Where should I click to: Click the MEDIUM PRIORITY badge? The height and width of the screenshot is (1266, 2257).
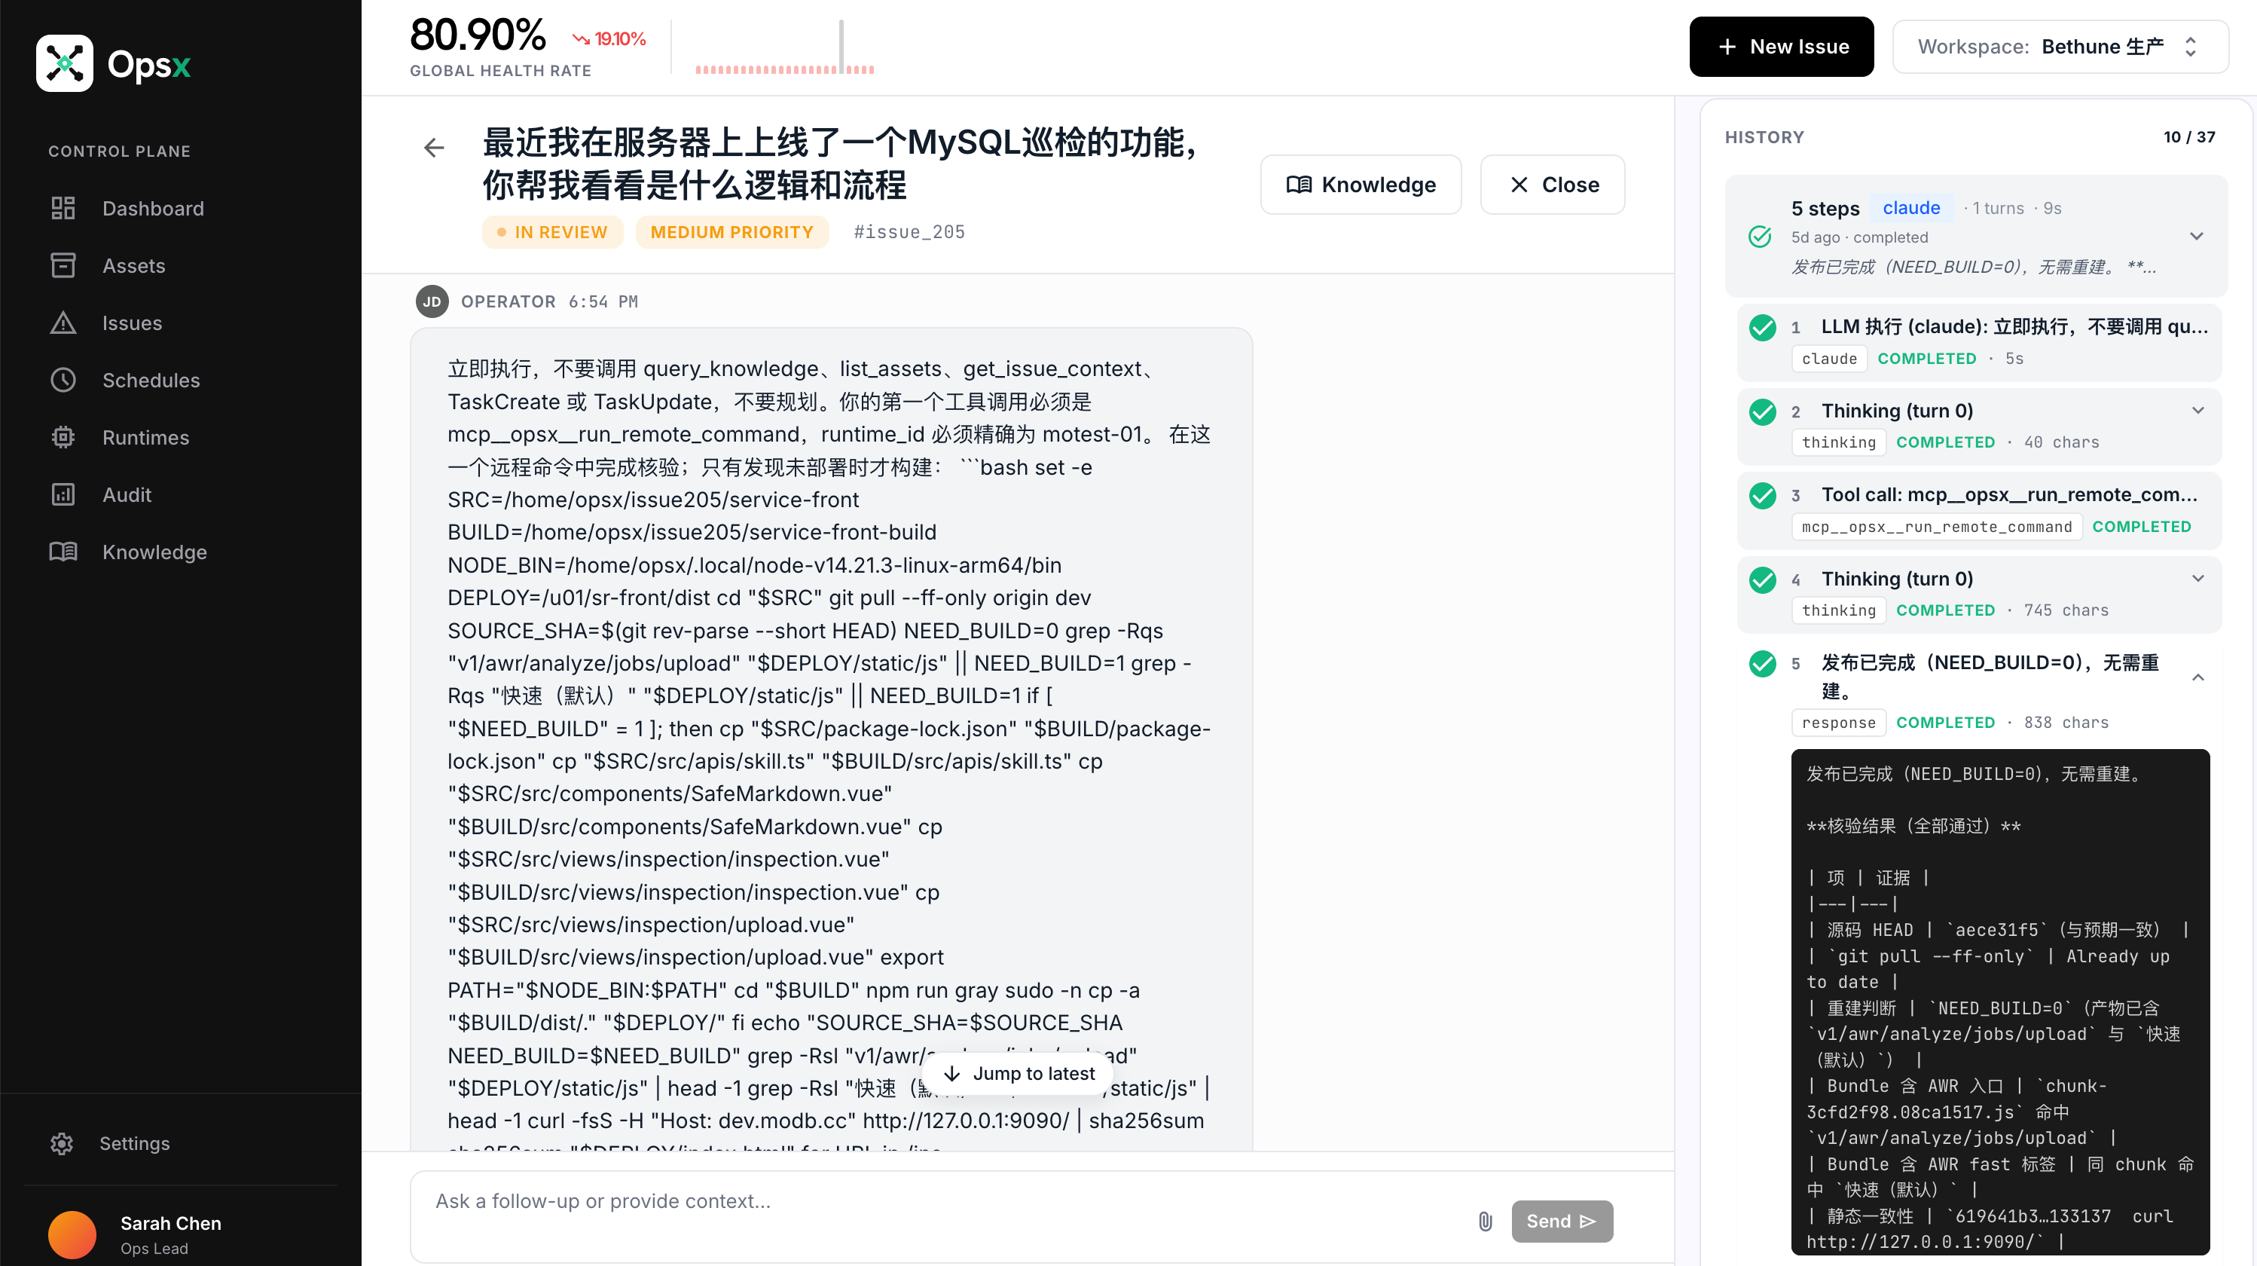point(731,231)
